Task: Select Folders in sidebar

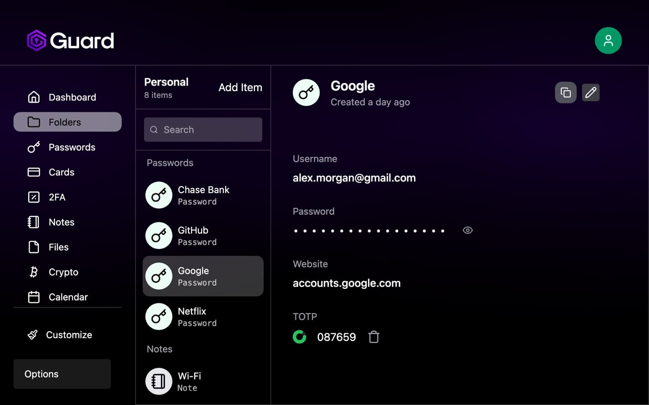Action: 67,122
